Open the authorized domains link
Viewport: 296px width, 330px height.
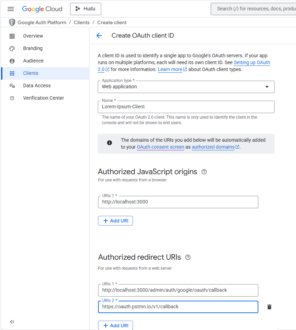tap(213, 147)
